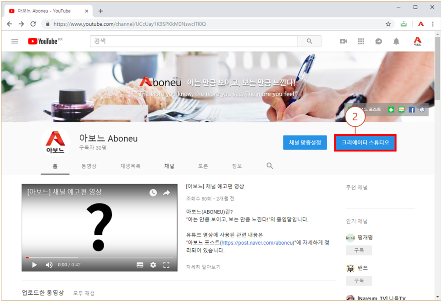443x302 pixels.
Task: Click the video progress bar
Action: [99, 257]
